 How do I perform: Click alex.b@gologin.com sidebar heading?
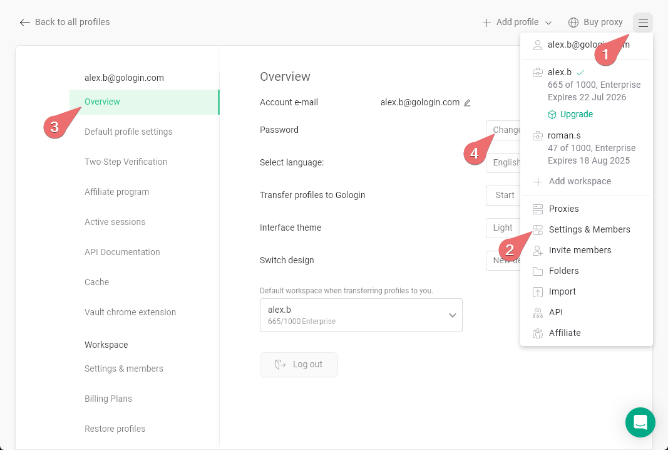(124, 78)
